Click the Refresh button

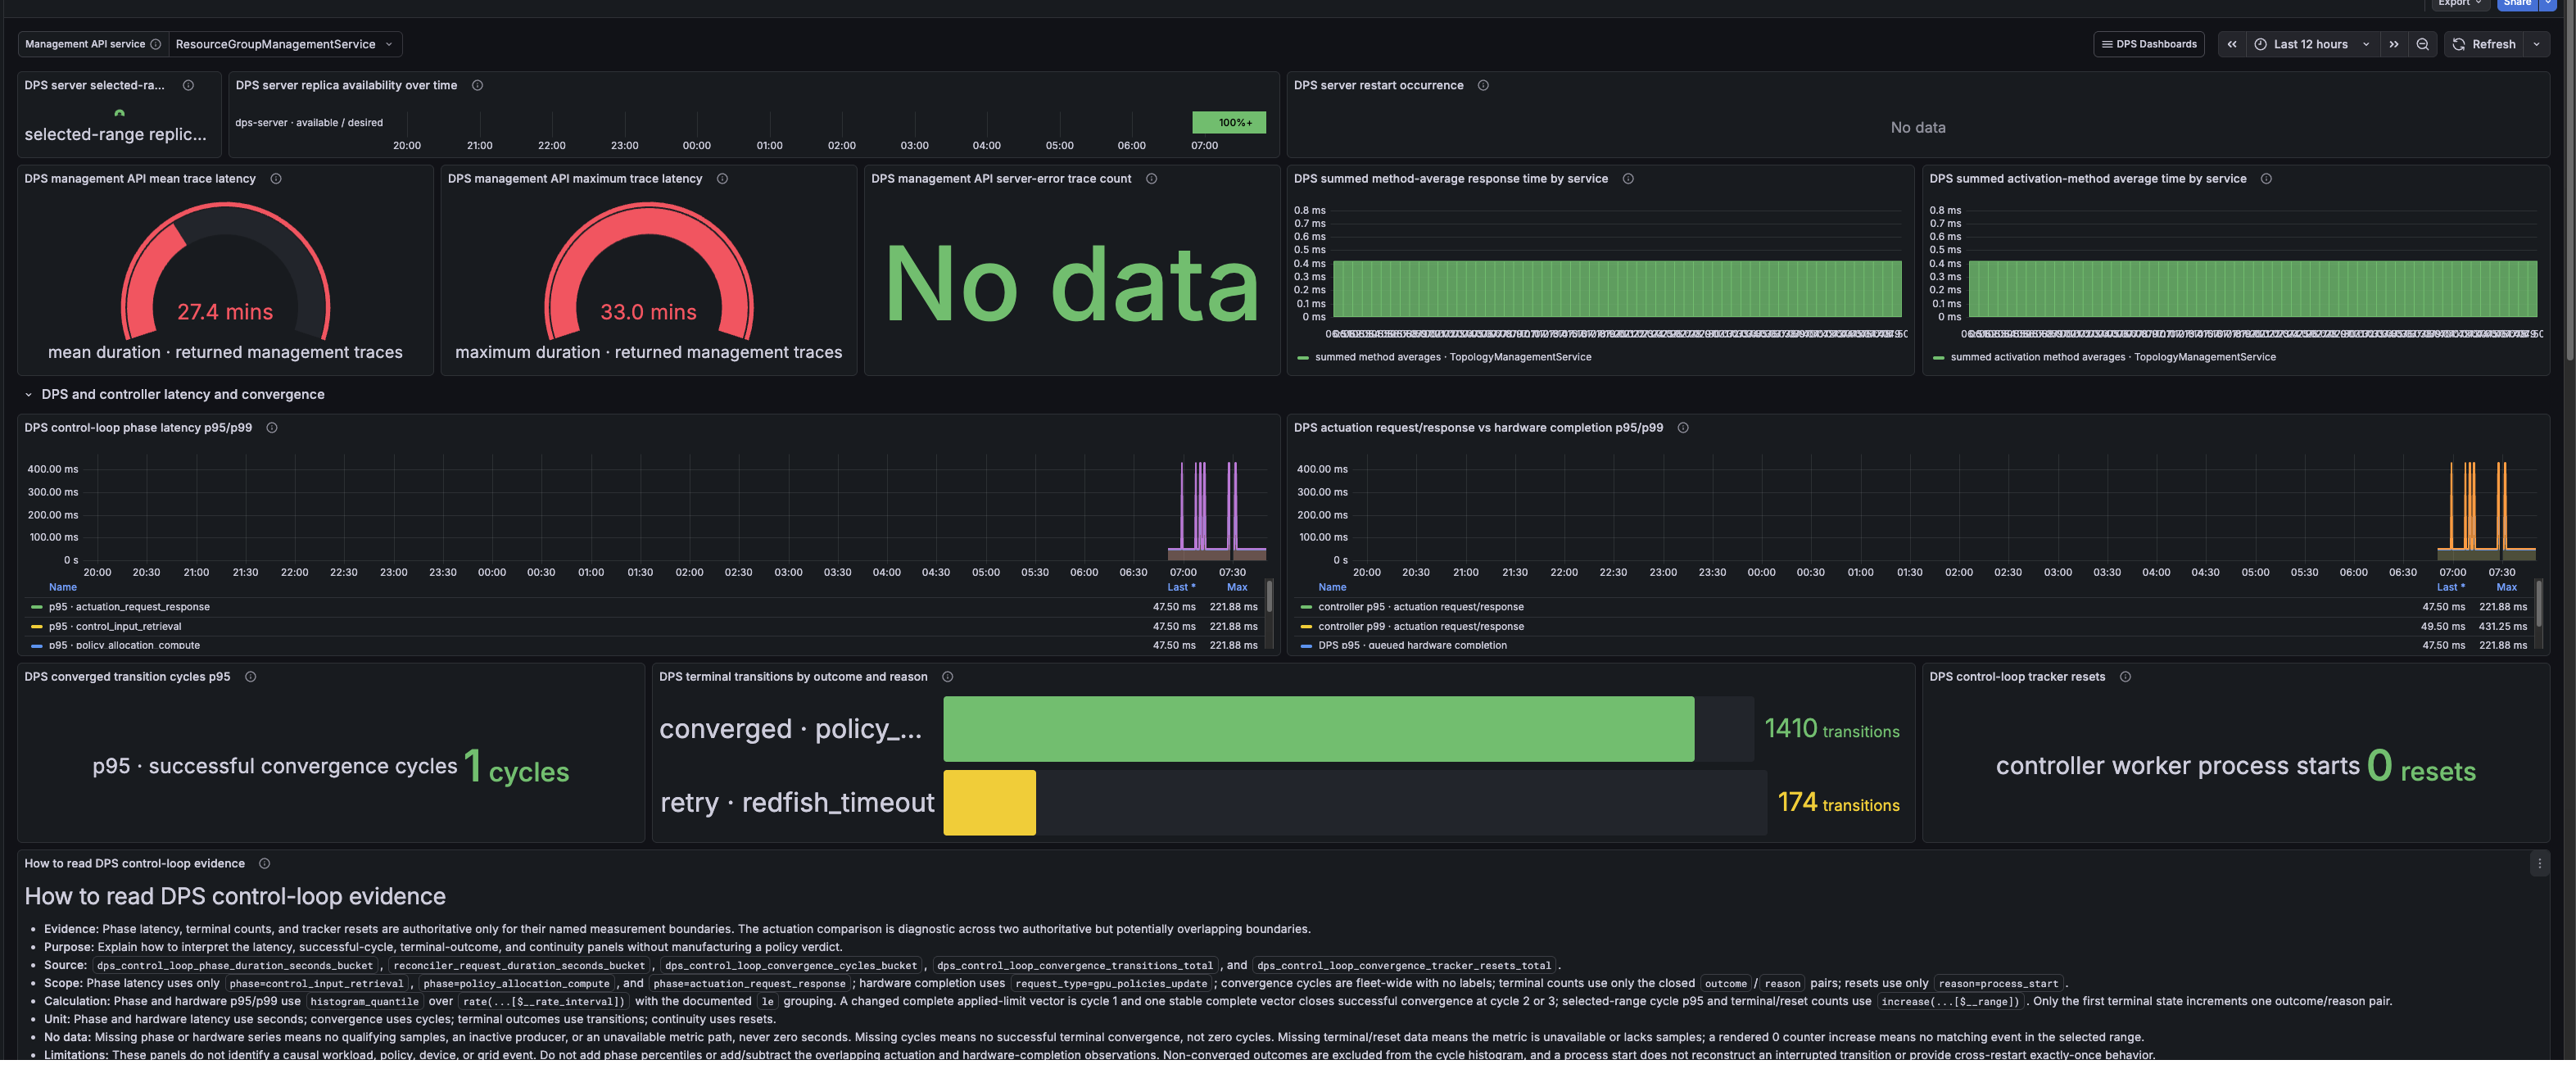pyautogui.click(x=2485, y=44)
